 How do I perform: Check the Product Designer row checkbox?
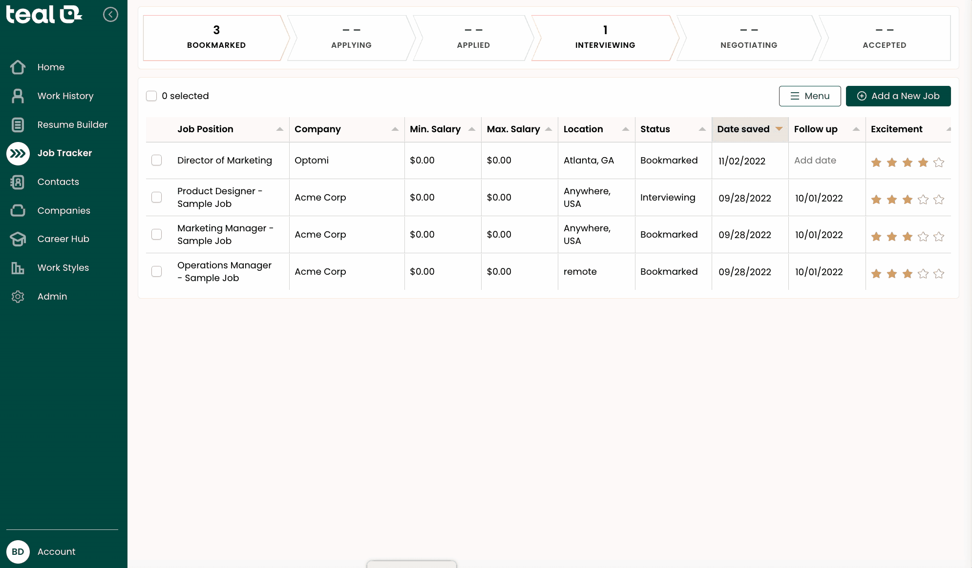[156, 197]
